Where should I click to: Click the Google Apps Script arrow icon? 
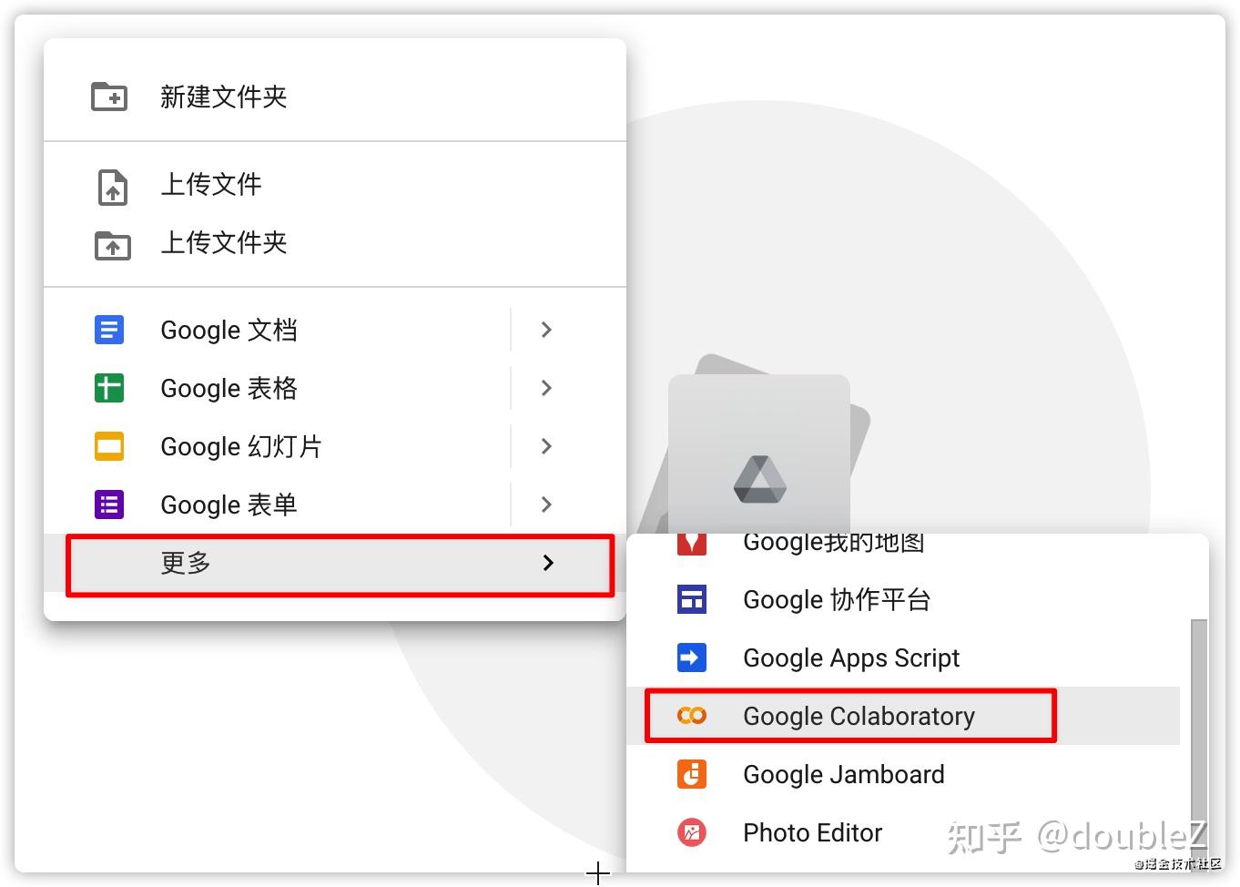click(x=692, y=658)
